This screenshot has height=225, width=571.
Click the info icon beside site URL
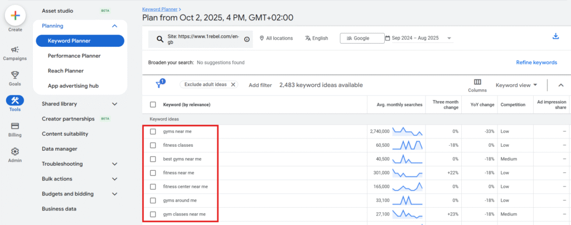pyautogui.click(x=246, y=40)
